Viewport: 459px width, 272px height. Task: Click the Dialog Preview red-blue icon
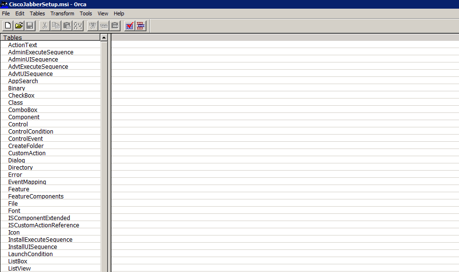(x=141, y=26)
